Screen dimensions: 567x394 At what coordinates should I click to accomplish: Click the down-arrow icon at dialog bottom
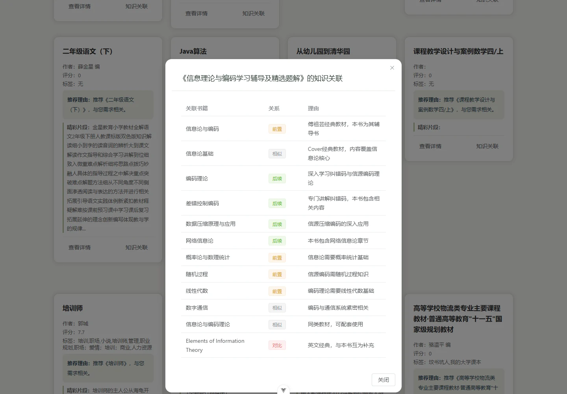[x=283, y=390]
